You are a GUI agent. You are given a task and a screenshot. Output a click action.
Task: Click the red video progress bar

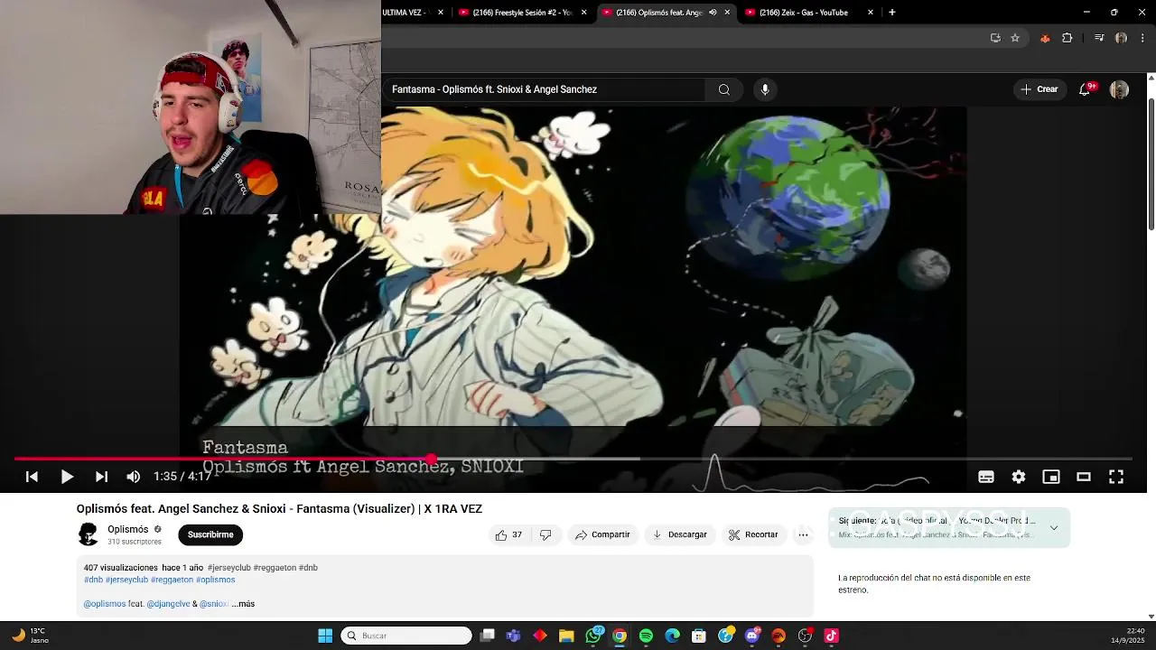(573, 459)
